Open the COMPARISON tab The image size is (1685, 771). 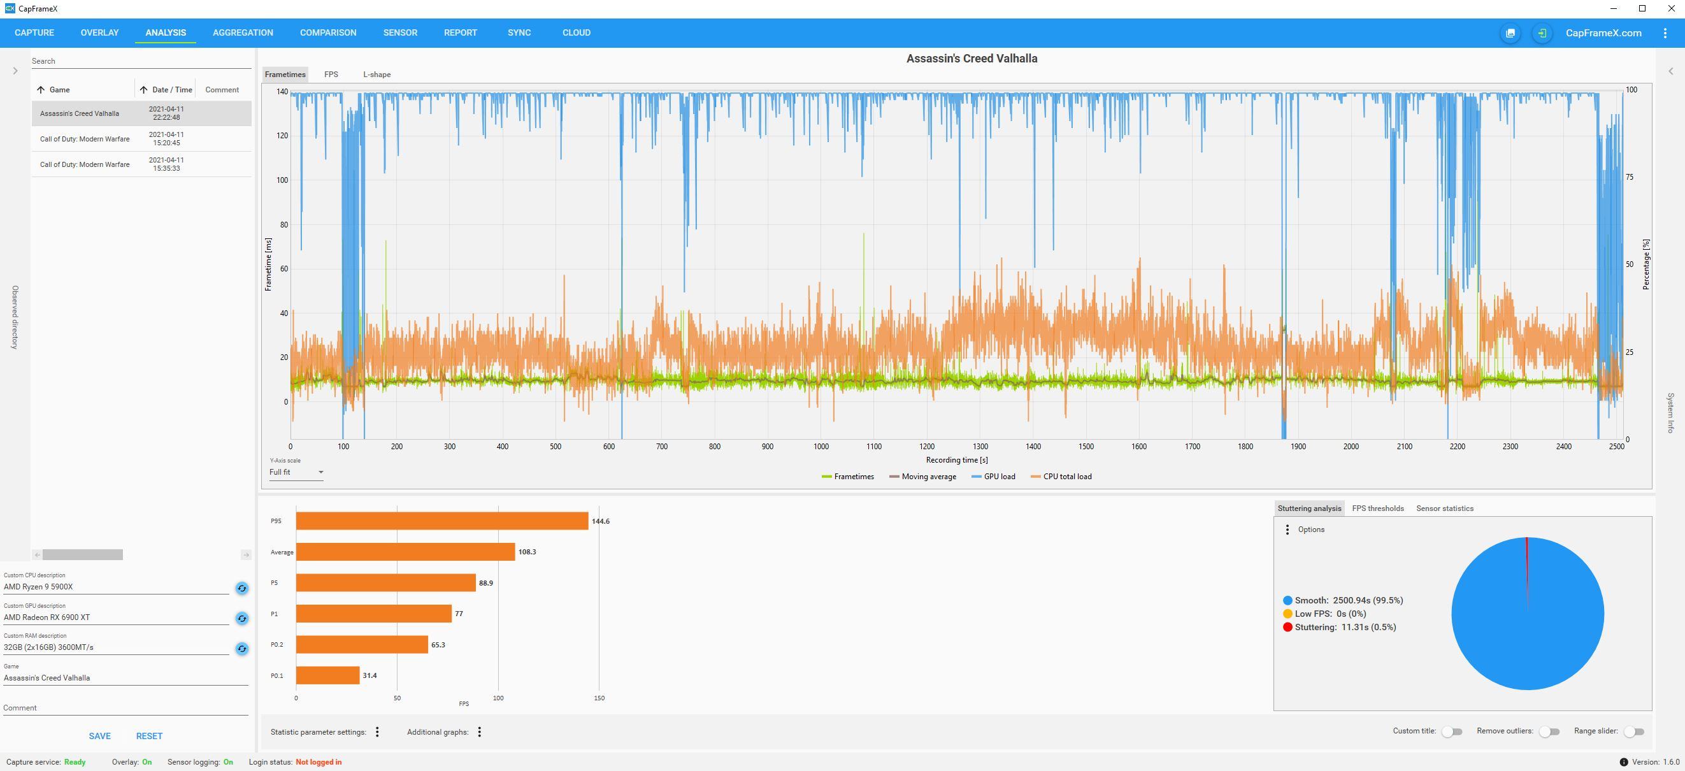tap(327, 32)
